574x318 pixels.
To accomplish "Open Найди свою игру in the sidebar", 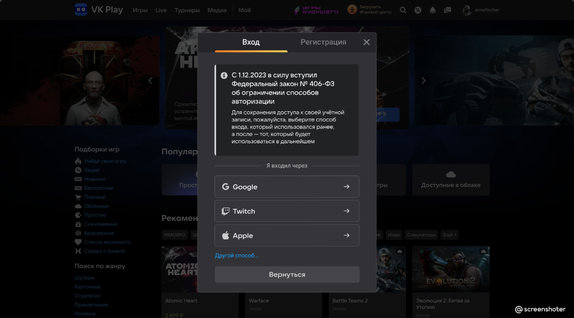I will point(105,161).
